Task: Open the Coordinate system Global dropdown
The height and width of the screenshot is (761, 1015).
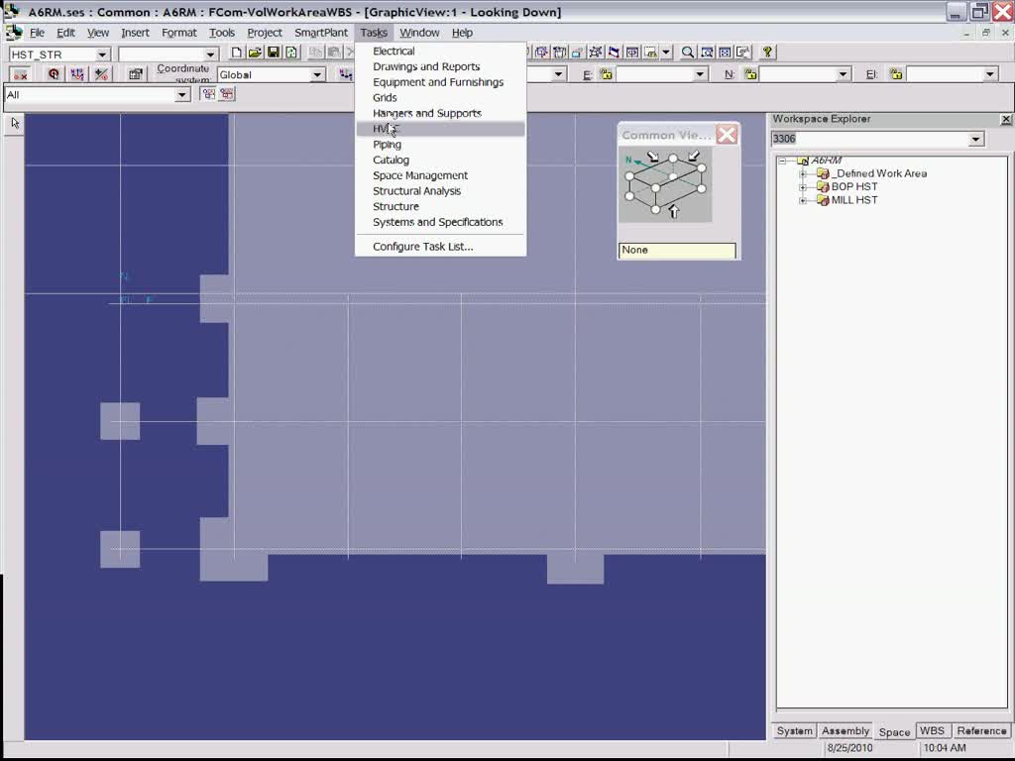Action: coord(317,75)
